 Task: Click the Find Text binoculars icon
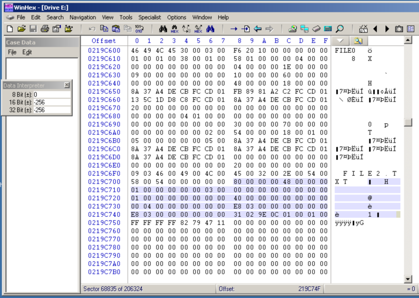(163, 29)
